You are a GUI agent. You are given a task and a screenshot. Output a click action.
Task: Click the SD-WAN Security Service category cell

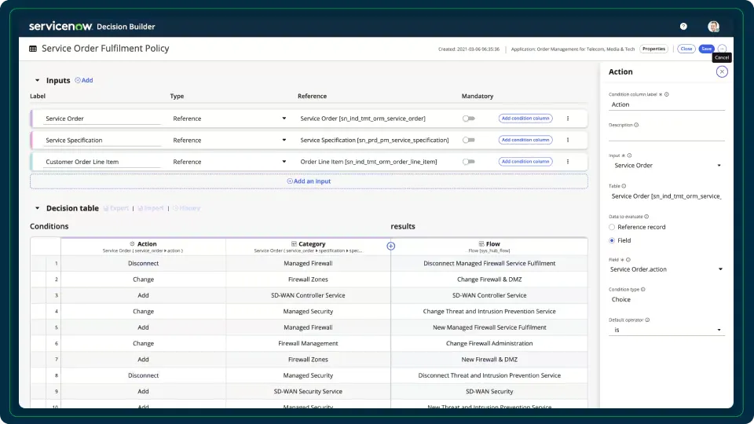click(308, 391)
